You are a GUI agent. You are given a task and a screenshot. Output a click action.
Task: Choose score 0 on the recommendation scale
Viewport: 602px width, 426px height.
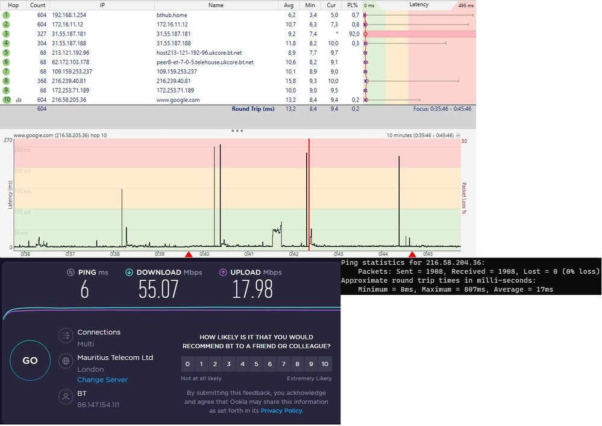[x=187, y=364]
